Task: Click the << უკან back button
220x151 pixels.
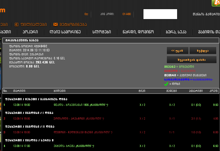Action: point(177,51)
